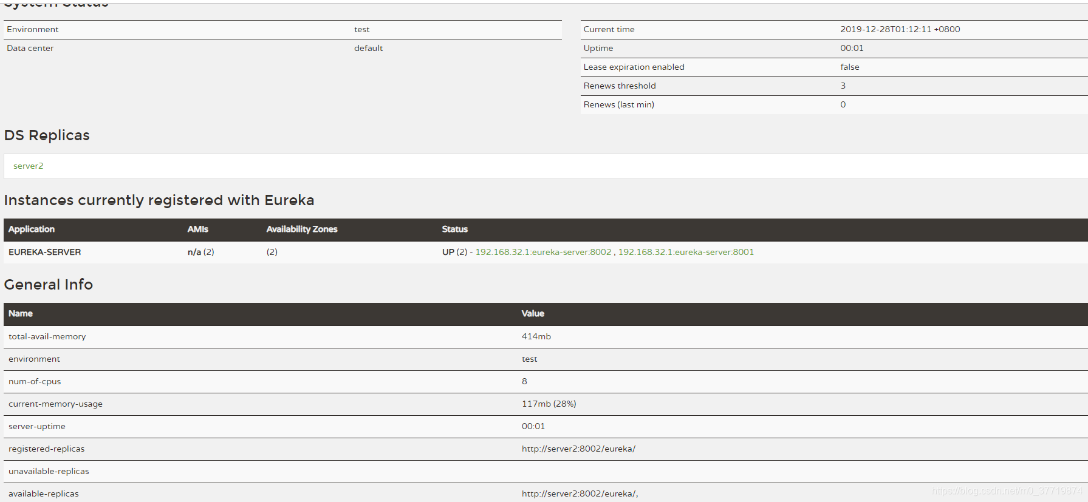This screenshot has width=1088, height=502.
Task: Select the registered-replicas URL value
Action: (579, 449)
